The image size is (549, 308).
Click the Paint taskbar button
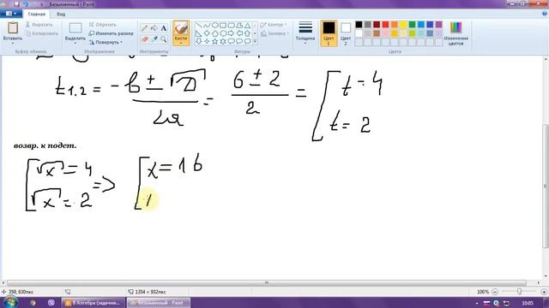click(158, 303)
